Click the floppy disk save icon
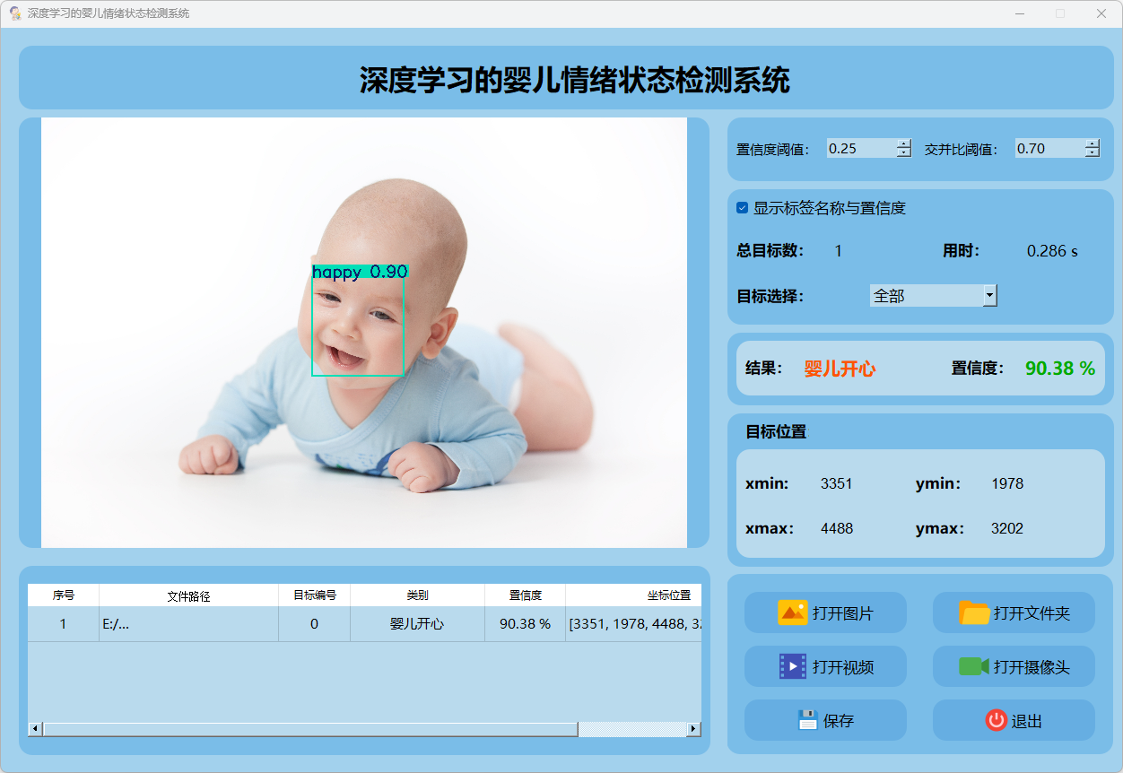 click(808, 720)
